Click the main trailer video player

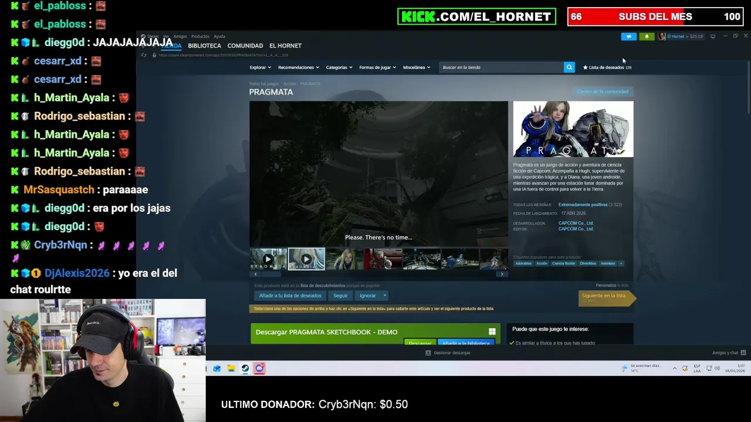click(x=378, y=174)
